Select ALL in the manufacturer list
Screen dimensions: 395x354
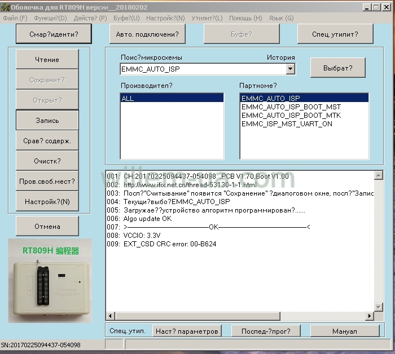pyautogui.click(x=172, y=98)
